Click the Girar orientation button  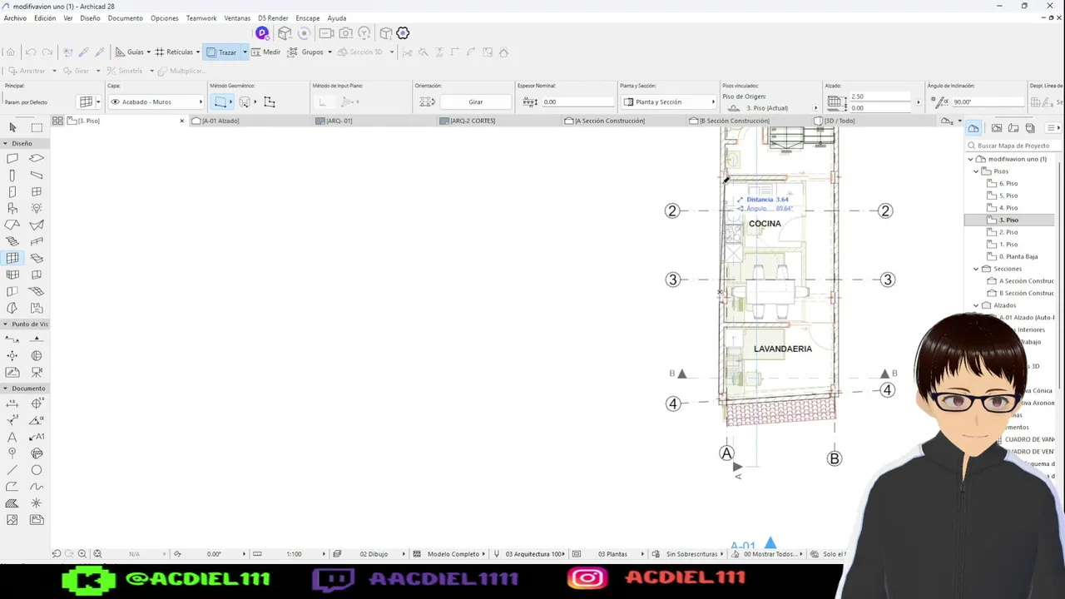click(x=475, y=102)
